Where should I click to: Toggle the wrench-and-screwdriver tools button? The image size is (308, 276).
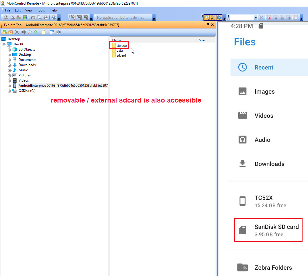[x=213, y=18]
